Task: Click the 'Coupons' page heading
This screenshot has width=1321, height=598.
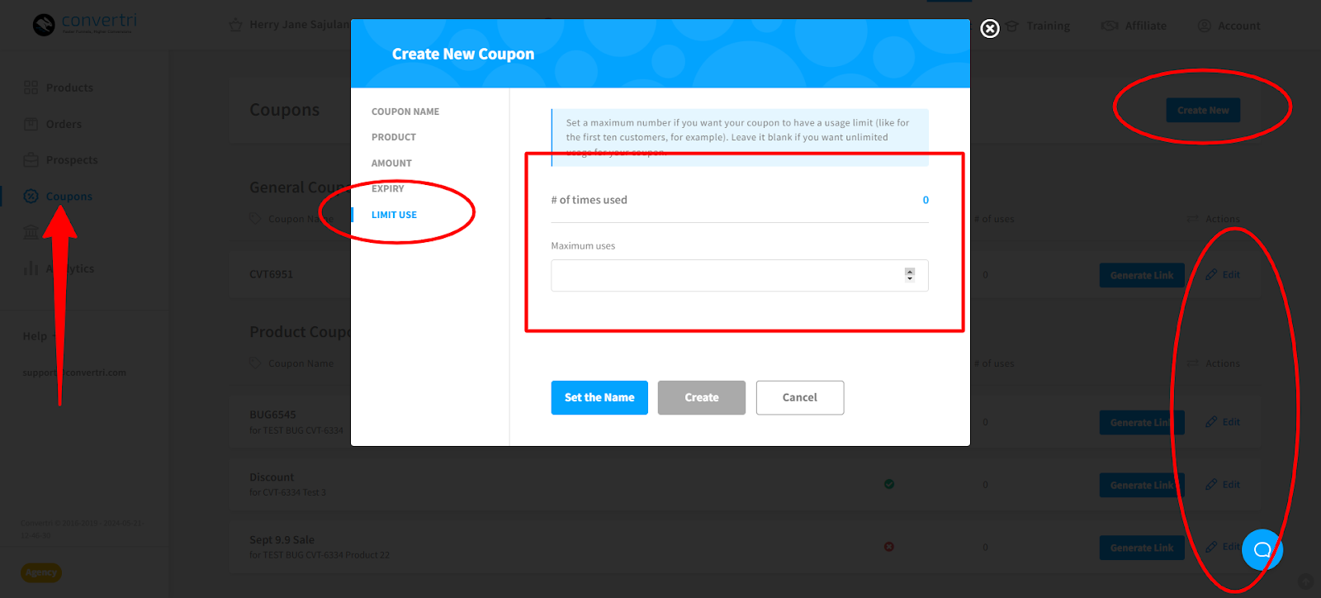Action: pyautogui.click(x=285, y=110)
